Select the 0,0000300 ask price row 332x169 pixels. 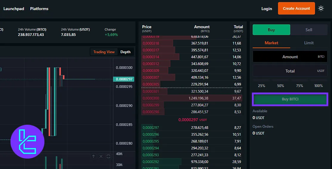coord(192,98)
